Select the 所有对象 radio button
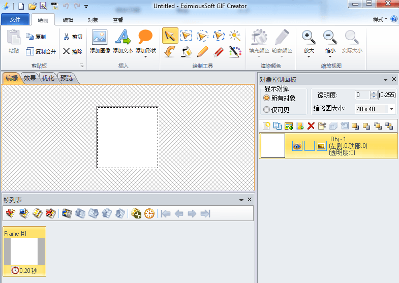 coord(266,98)
